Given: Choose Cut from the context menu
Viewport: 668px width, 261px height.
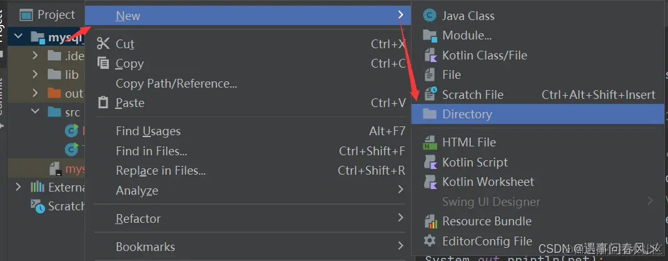Looking at the screenshot, I should click(248, 44).
